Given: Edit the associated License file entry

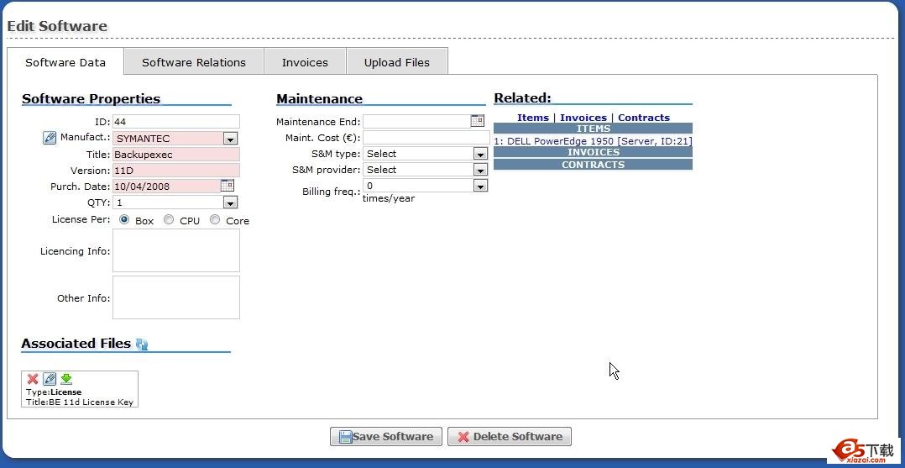Looking at the screenshot, I should pos(50,379).
